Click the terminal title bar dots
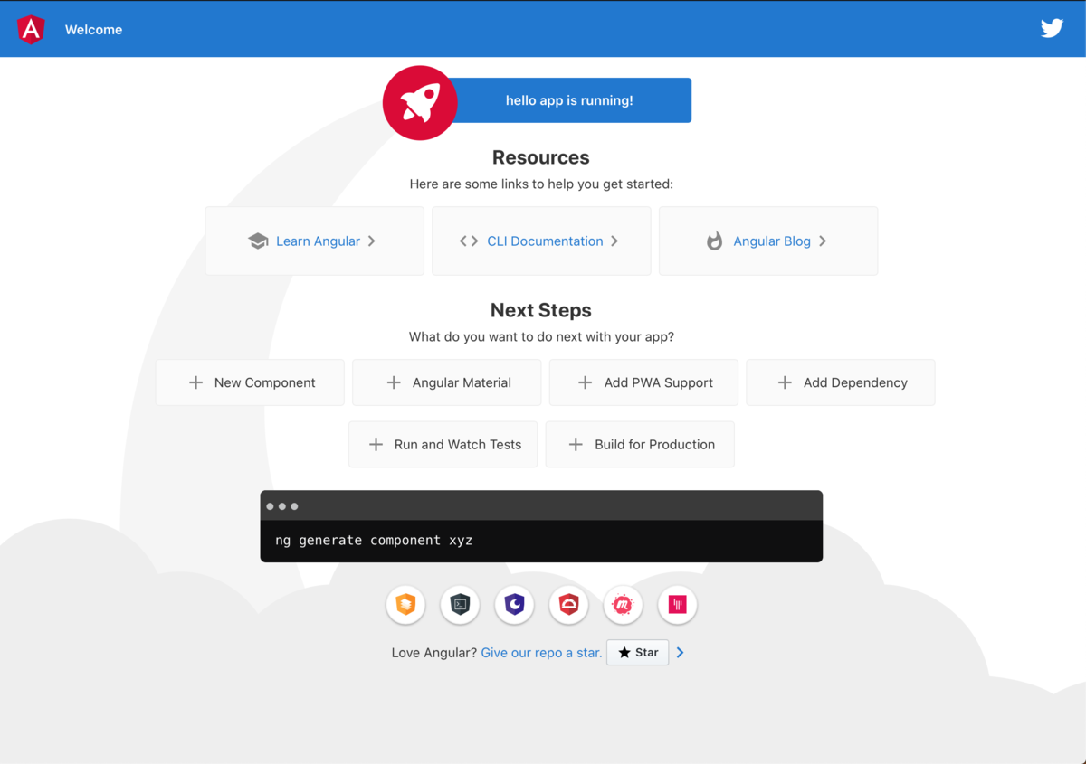This screenshot has width=1086, height=764. [x=282, y=506]
